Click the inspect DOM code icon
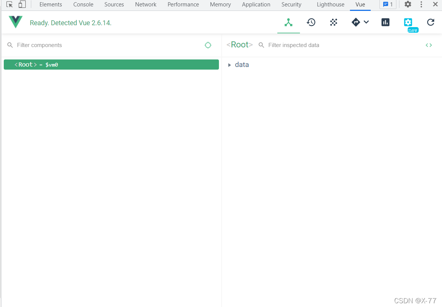This screenshot has height=307, width=442. point(429,45)
